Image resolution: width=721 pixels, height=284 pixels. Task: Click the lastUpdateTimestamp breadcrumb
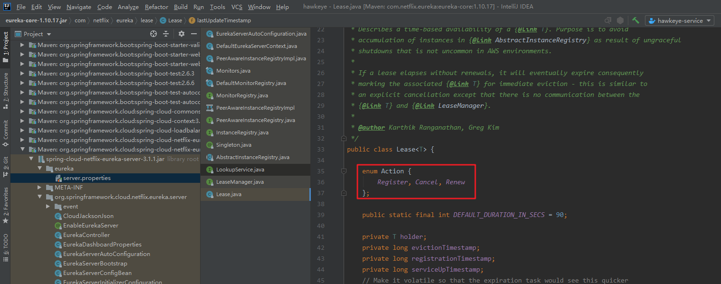click(x=220, y=20)
